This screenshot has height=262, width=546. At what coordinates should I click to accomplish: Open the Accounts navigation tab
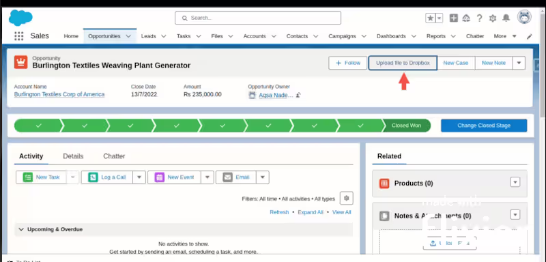[254, 36]
